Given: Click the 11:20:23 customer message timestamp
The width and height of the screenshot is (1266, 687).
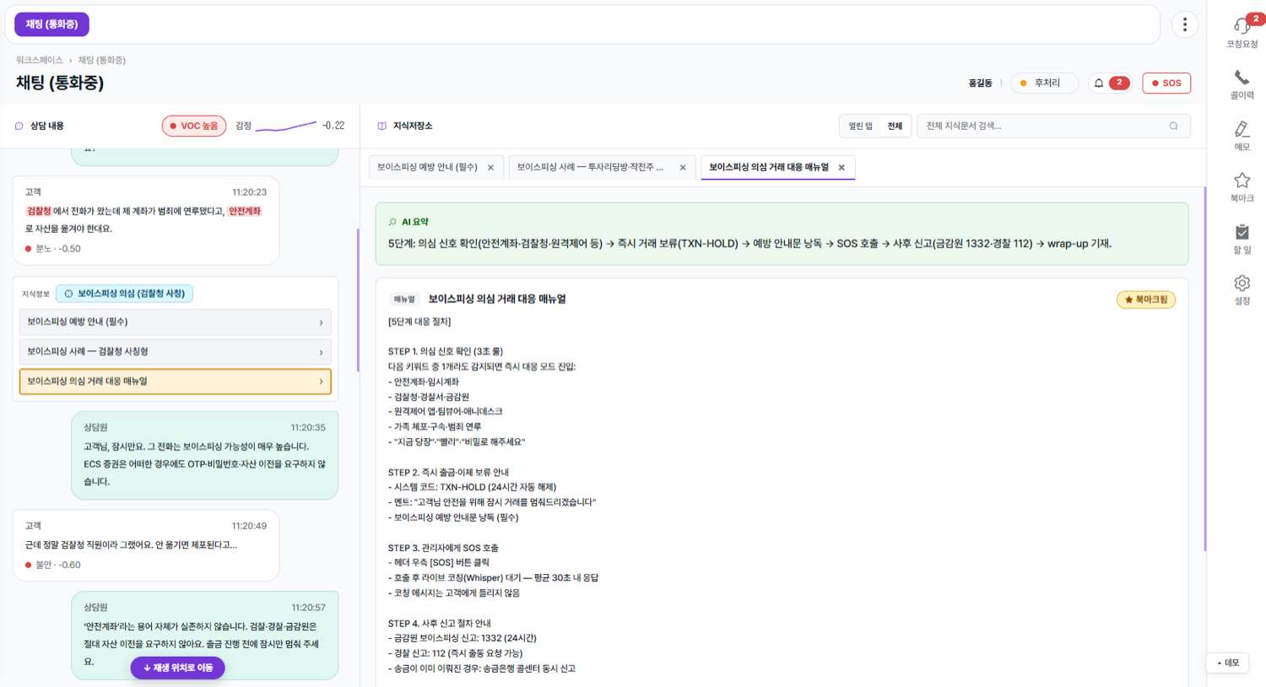Looking at the screenshot, I should coord(249,192).
